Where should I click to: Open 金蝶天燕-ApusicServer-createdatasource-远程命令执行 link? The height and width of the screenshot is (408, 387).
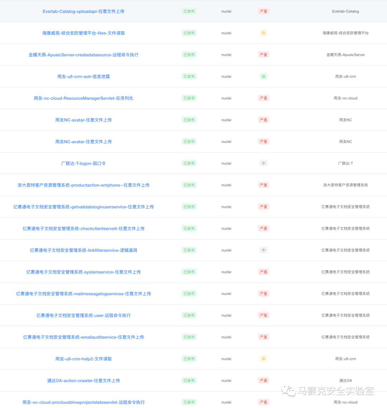click(x=83, y=55)
